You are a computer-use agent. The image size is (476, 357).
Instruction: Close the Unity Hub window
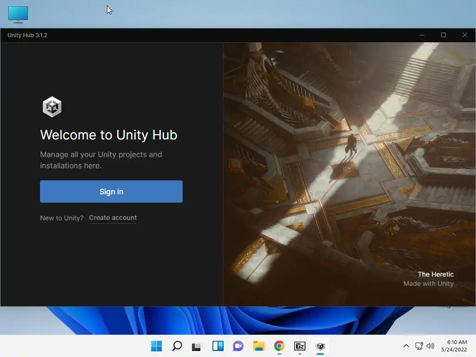point(465,35)
